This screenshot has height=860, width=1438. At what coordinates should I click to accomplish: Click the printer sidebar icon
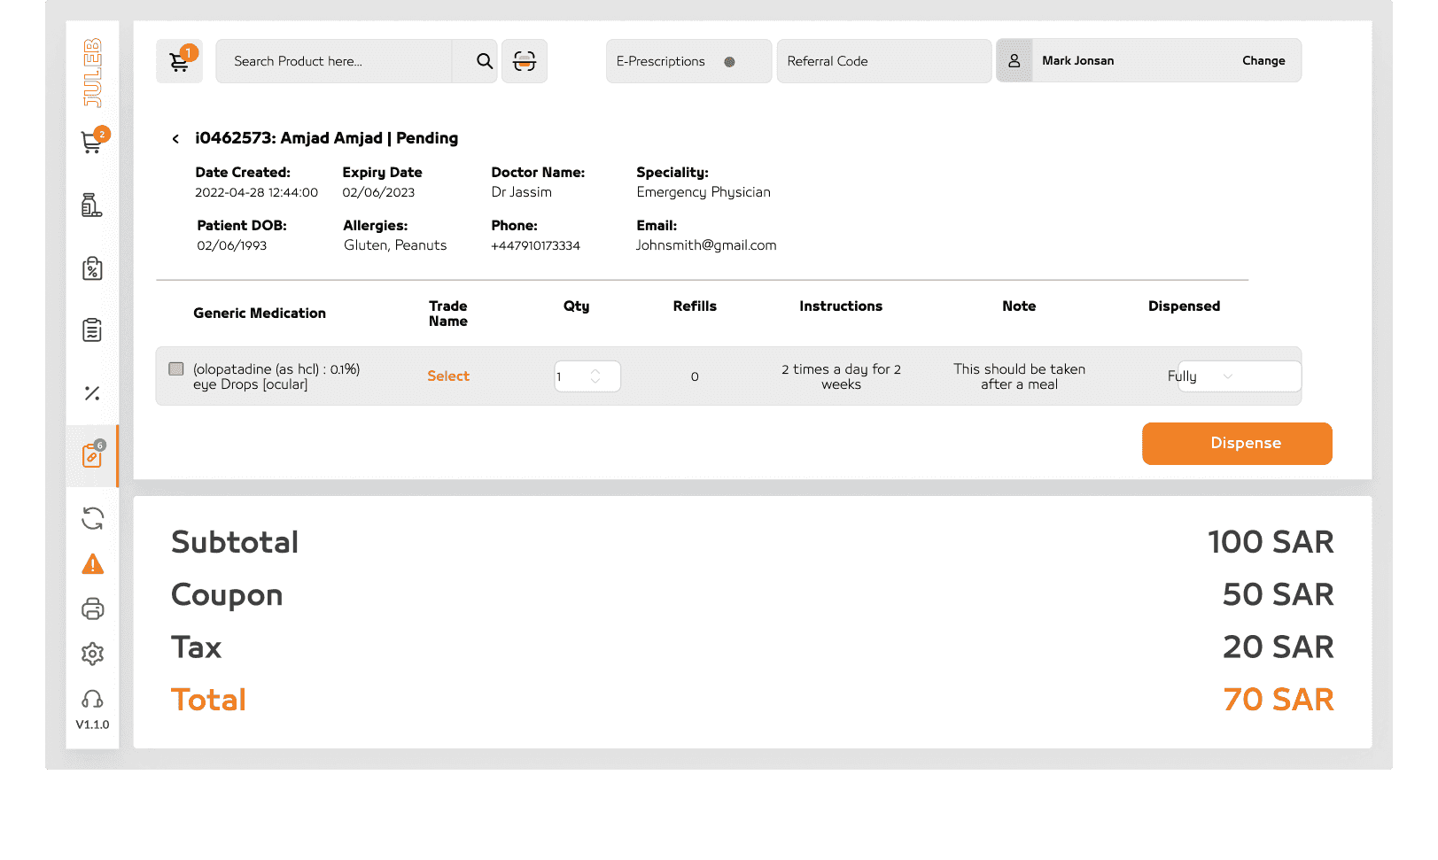click(x=92, y=609)
